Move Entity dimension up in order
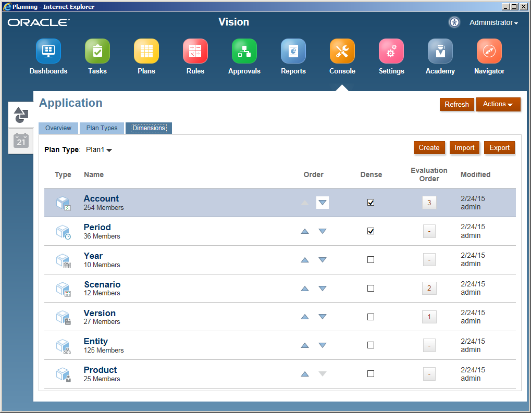Screen dimensions: 531x413 tap(305, 345)
